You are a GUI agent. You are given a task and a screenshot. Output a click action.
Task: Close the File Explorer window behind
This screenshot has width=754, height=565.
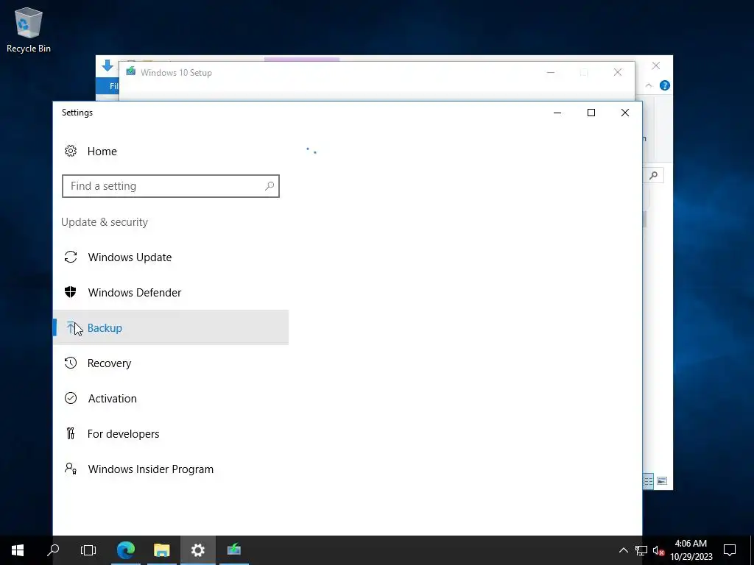656,65
